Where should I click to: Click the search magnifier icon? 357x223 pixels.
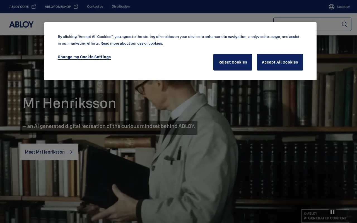345,25
